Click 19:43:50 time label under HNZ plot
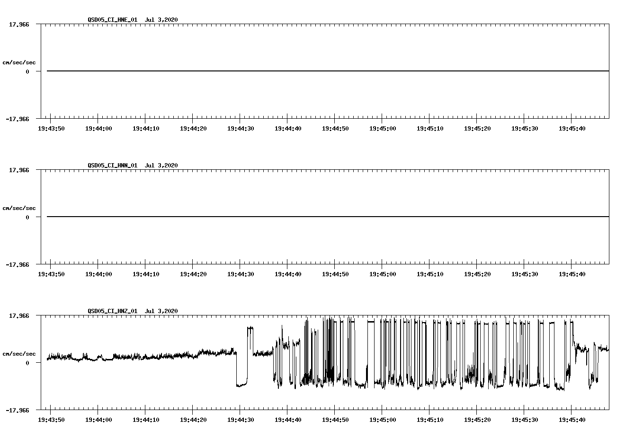Image resolution: width=643 pixels, height=437 pixels. pos(51,420)
